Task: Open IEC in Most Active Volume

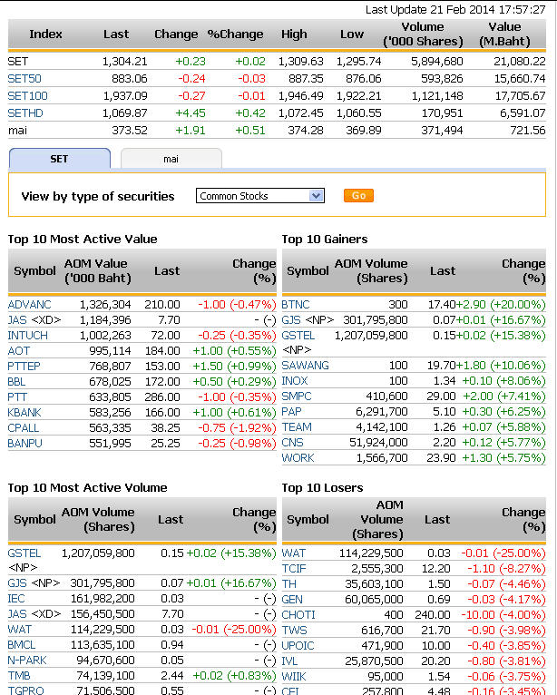Action: (17, 599)
